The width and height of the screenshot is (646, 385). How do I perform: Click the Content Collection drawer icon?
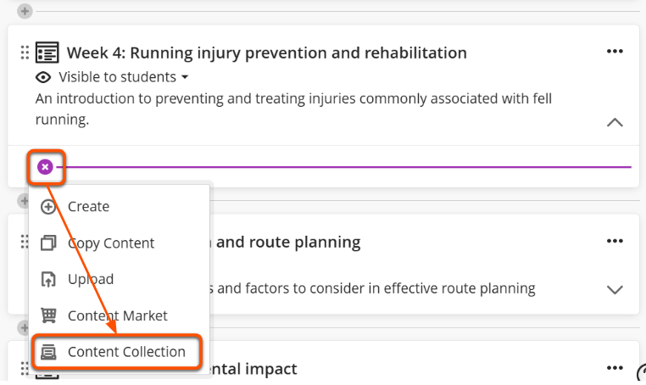tap(49, 351)
